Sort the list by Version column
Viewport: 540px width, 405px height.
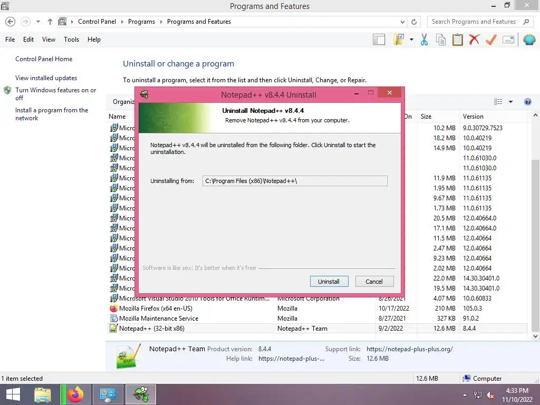(x=473, y=117)
